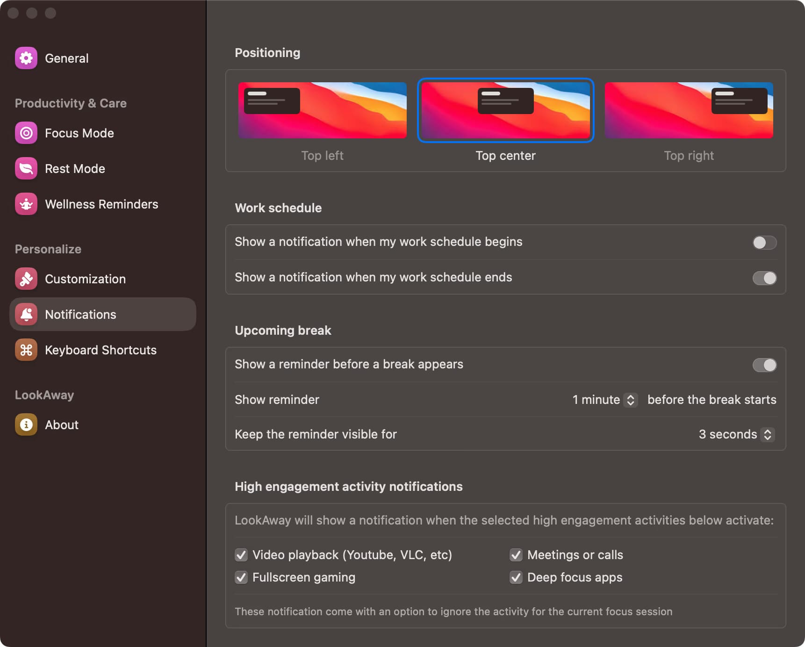Go to the Customization label in sidebar

coord(85,279)
